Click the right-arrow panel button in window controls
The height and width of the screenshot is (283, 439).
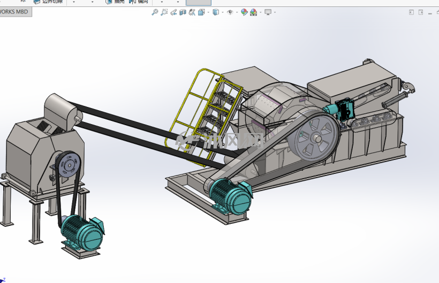[421, 12]
